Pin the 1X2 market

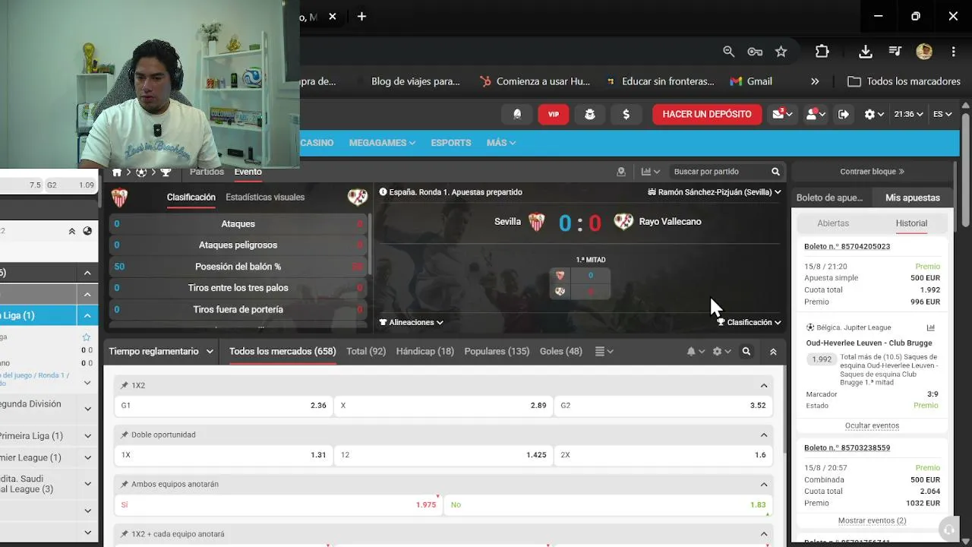click(x=125, y=385)
